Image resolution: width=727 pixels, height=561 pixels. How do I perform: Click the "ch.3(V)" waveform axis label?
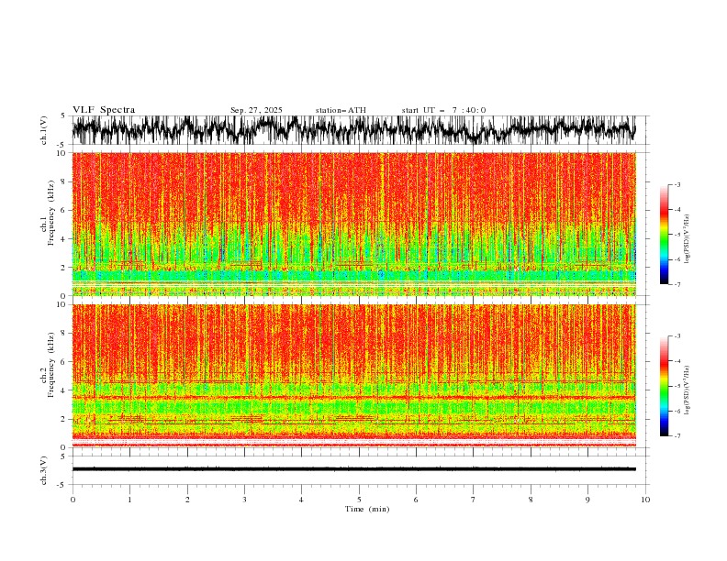pyautogui.click(x=44, y=470)
